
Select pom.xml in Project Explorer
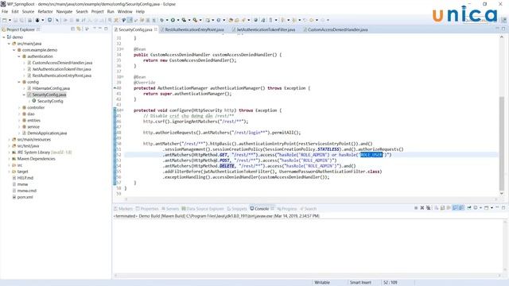[23, 197]
